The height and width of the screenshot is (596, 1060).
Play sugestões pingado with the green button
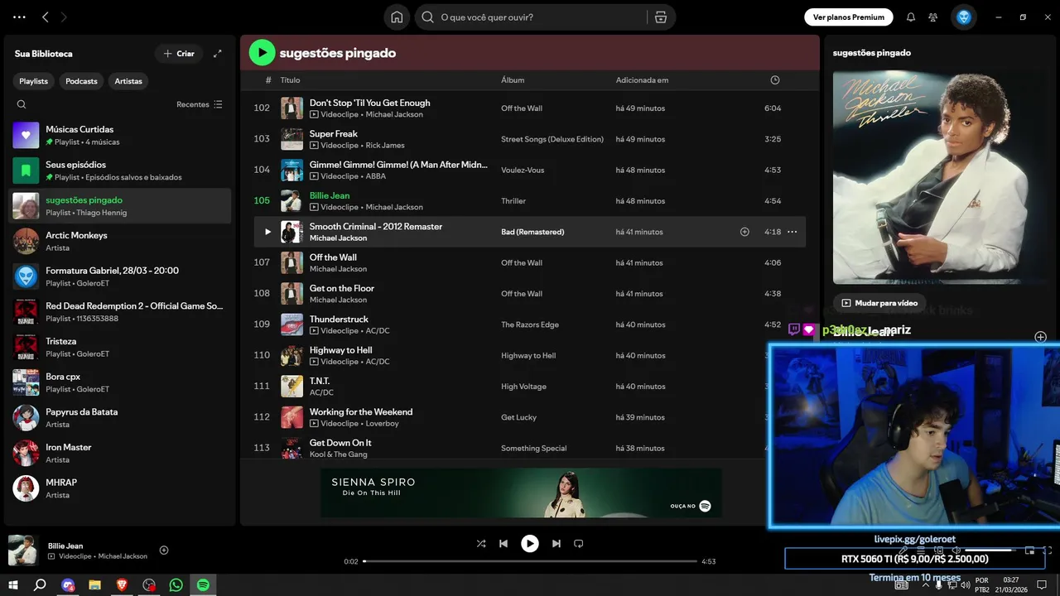point(262,53)
